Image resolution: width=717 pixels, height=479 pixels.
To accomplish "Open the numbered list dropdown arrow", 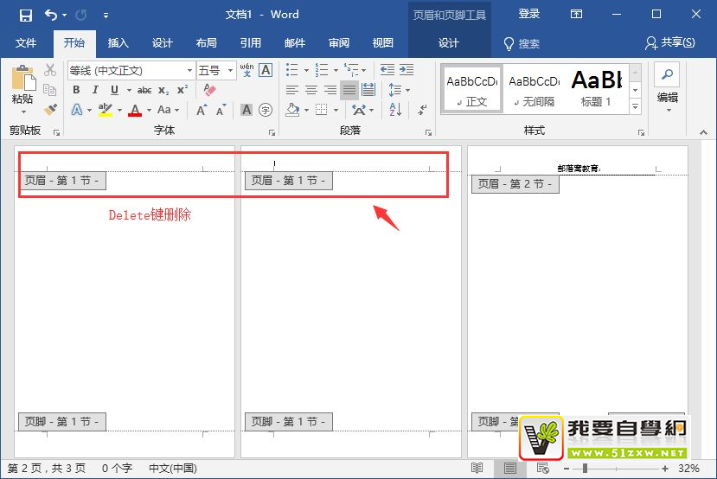I will [x=336, y=70].
